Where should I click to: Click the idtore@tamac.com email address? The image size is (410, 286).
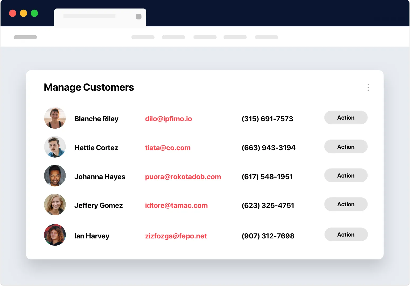tap(176, 205)
